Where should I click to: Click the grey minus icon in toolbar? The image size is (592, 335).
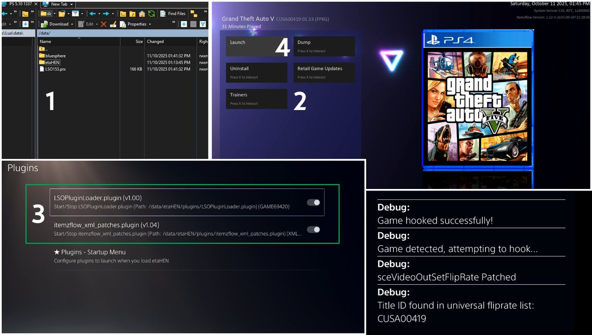tap(193, 24)
